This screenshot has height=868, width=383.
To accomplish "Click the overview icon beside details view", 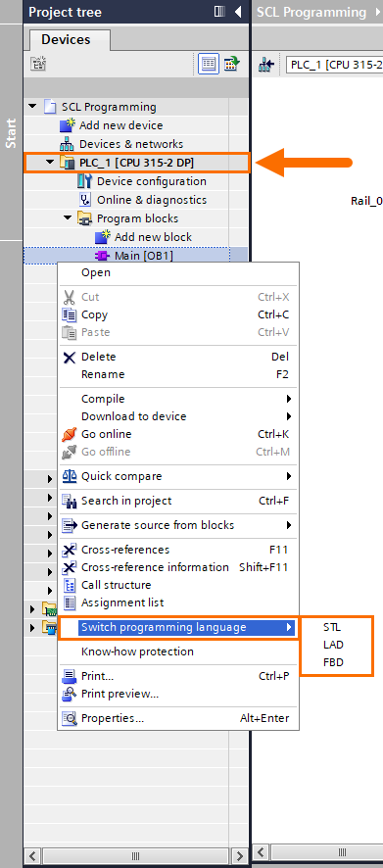I will click(231, 64).
